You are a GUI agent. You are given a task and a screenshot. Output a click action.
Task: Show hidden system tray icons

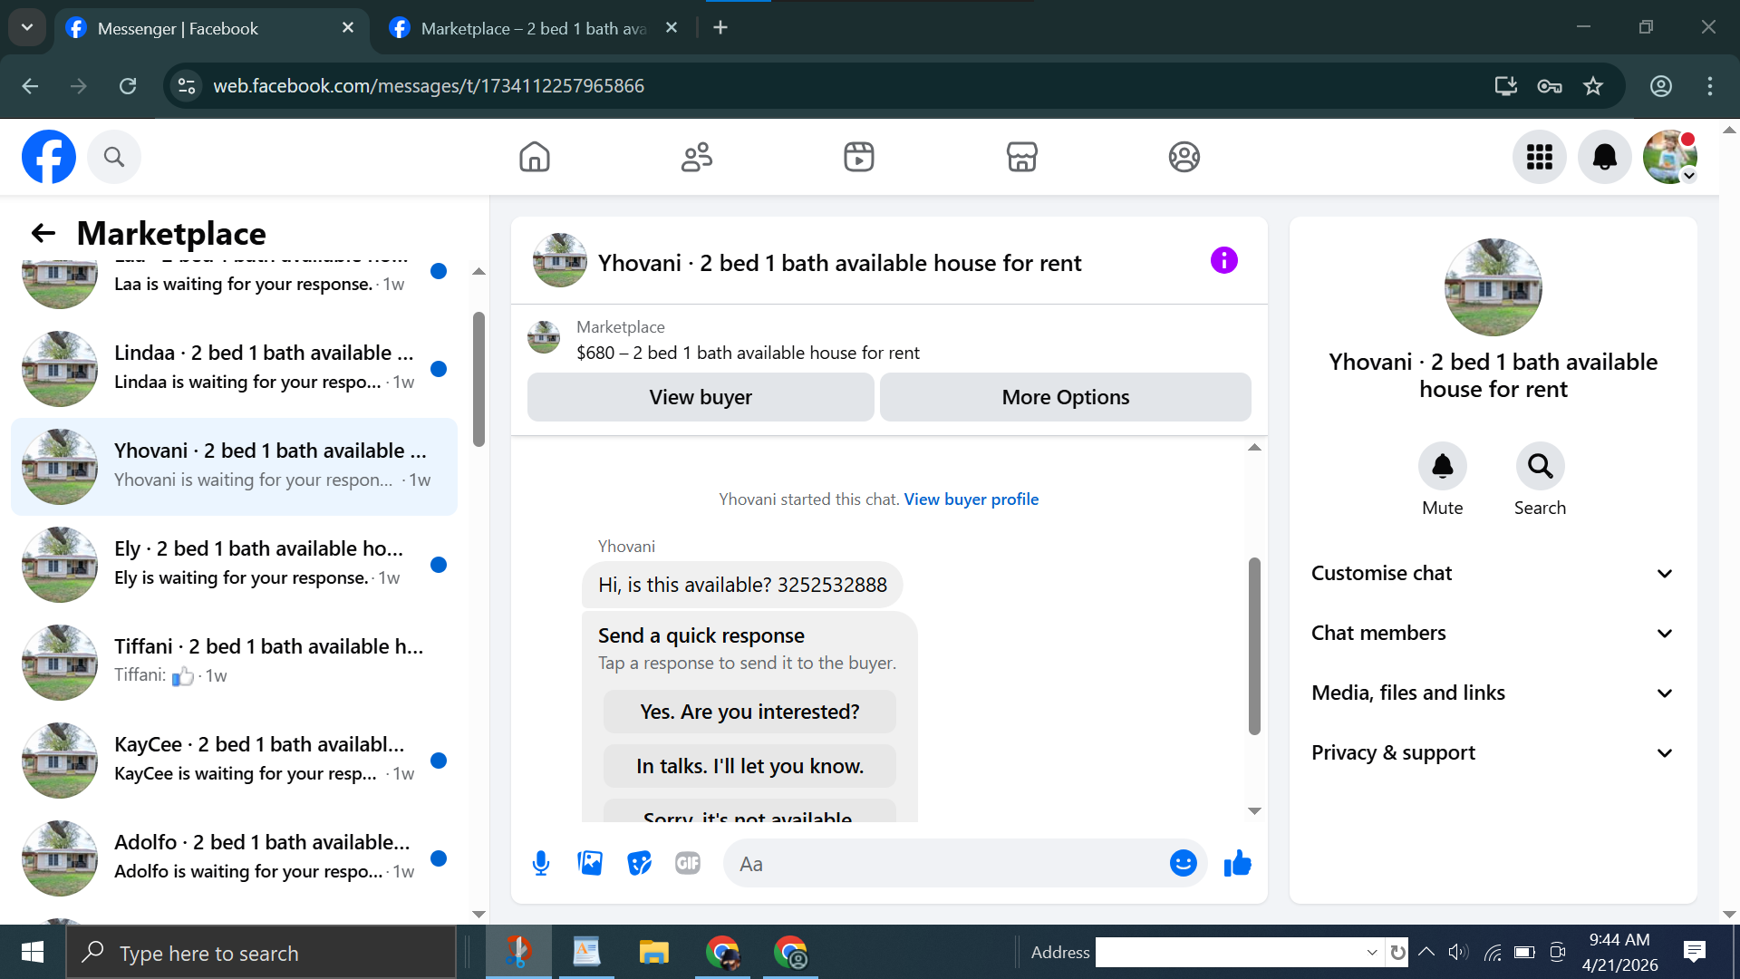point(1426,952)
